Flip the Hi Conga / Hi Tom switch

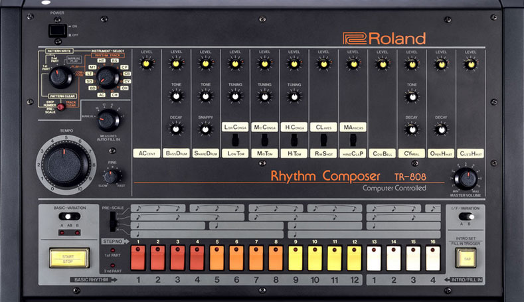pyautogui.click(x=294, y=140)
